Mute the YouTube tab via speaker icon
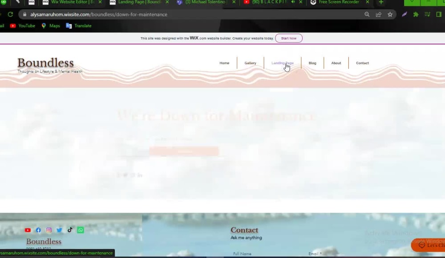Image resolution: width=445 pixels, height=258 pixels. pos(293,2)
